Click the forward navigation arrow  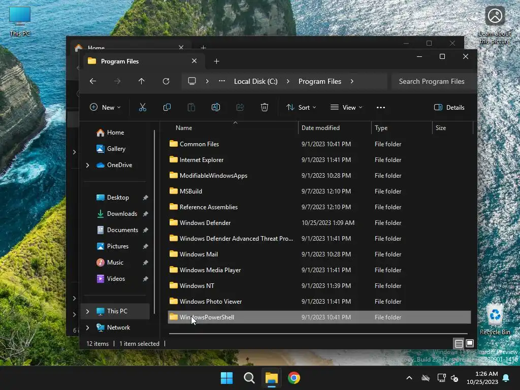pyautogui.click(x=117, y=81)
